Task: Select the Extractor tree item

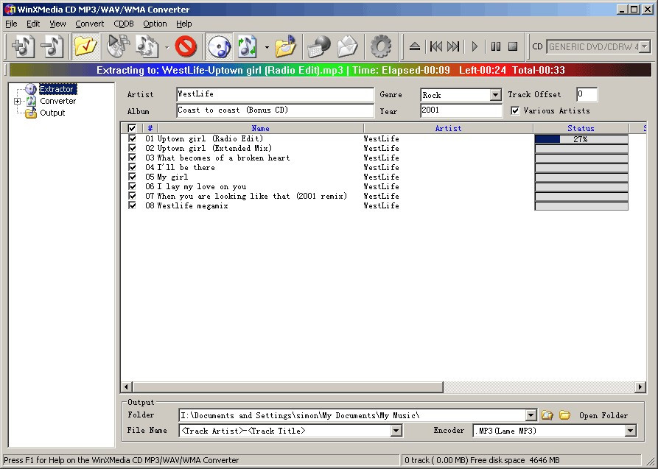Action: tap(56, 89)
